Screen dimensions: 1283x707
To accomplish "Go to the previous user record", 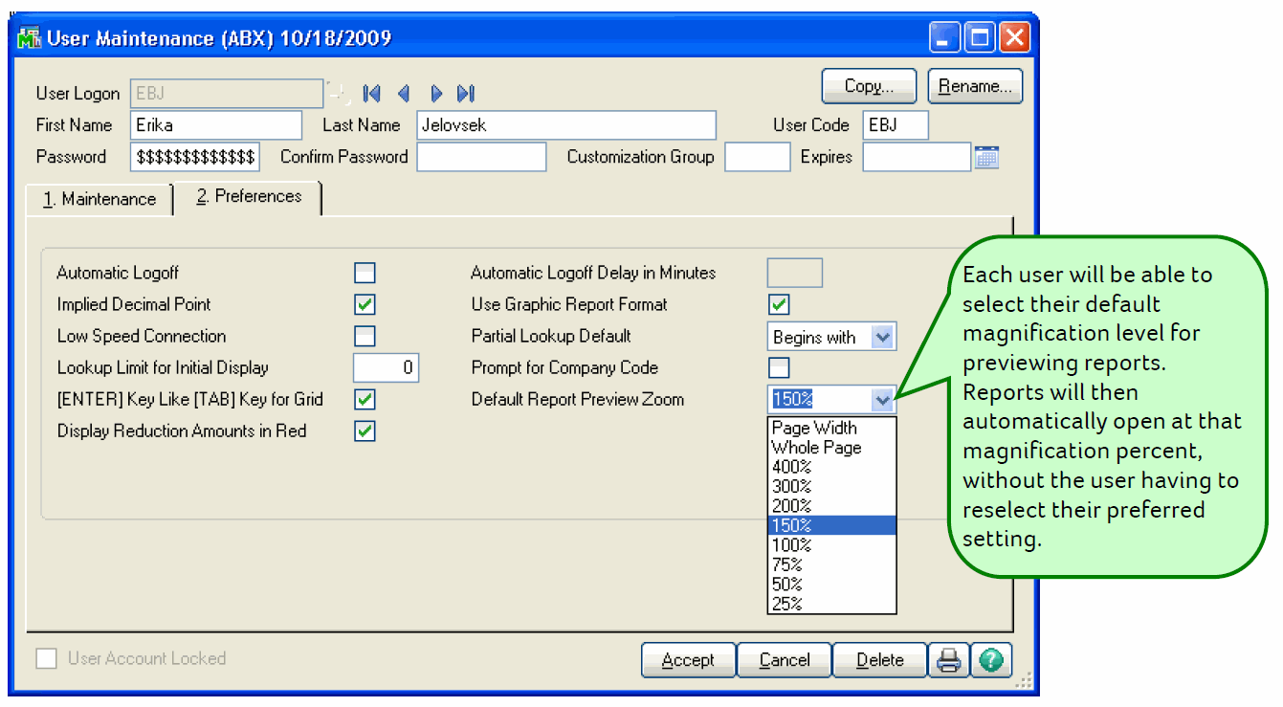I will [x=404, y=94].
